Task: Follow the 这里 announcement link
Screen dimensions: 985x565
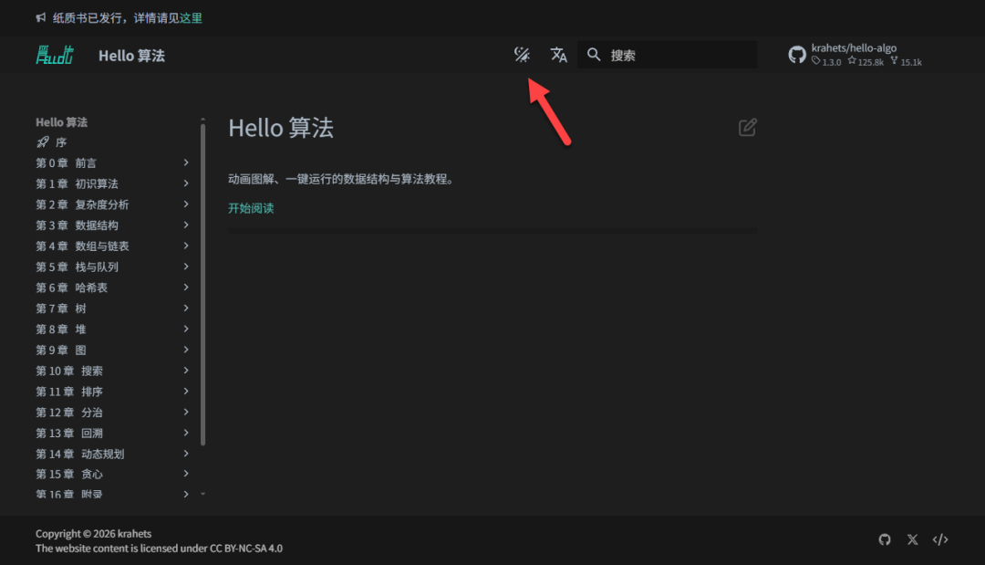Action: click(x=191, y=17)
